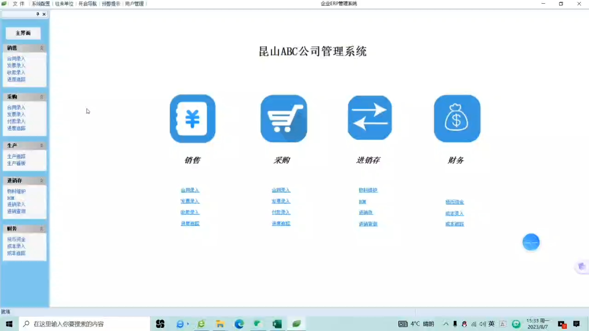Open the 销售 sales module icon

(x=192, y=118)
